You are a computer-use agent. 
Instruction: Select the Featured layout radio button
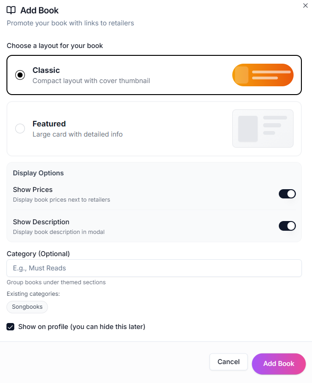[20, 128]
